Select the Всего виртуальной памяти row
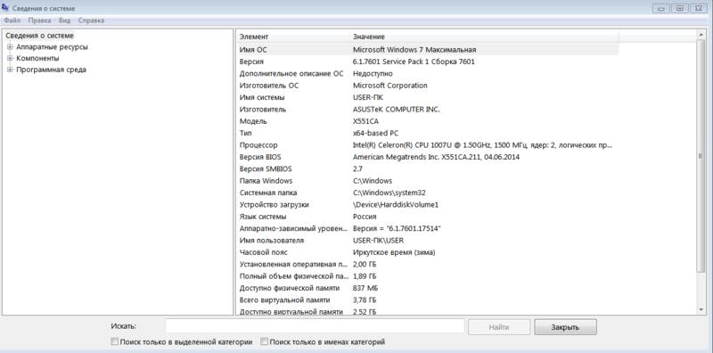This screenshot has height=353, width=713. [428, 300]
